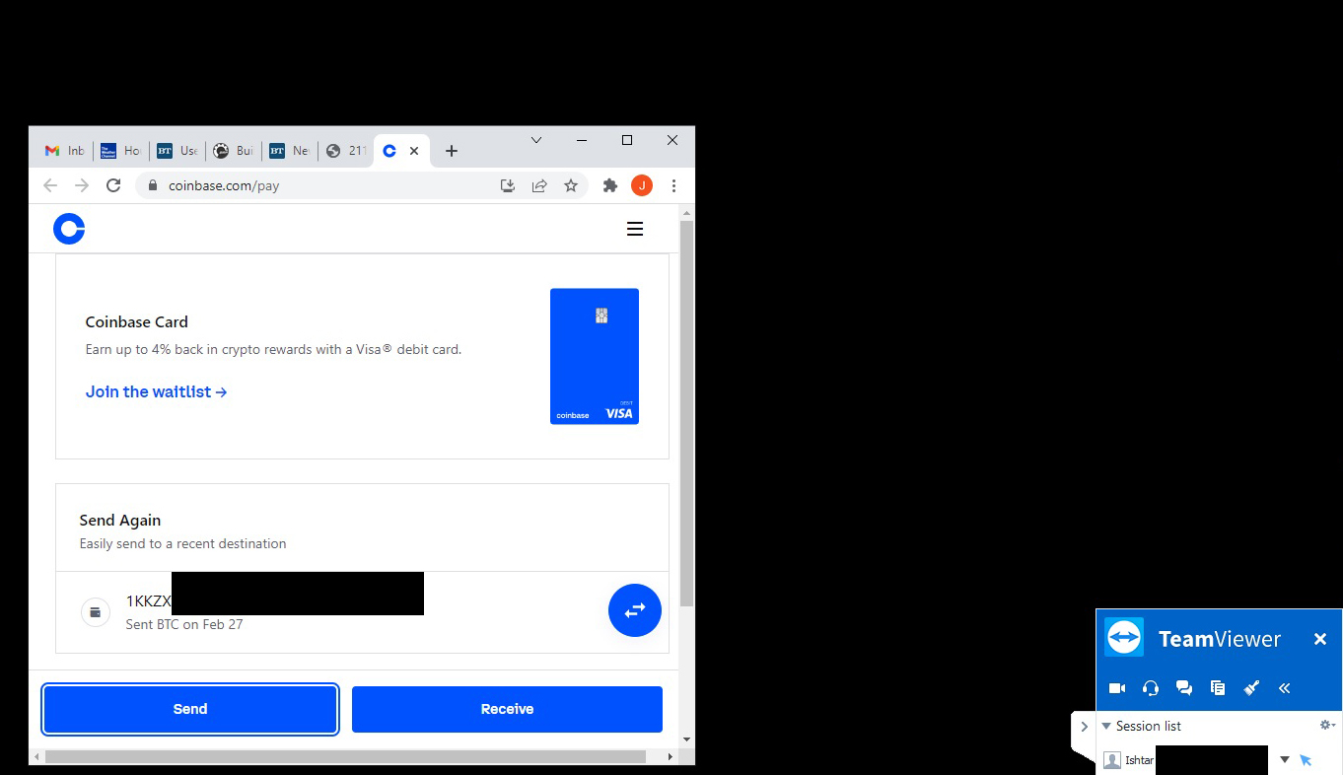Open a new browser tab
This screenshot has height=775, width=1343.
click(x=452, y=151)
